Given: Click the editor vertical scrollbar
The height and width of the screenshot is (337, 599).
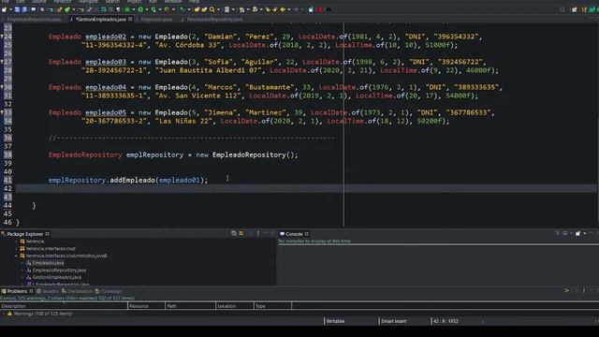Looking at the screenshot, I should click(x=597, y=126).
